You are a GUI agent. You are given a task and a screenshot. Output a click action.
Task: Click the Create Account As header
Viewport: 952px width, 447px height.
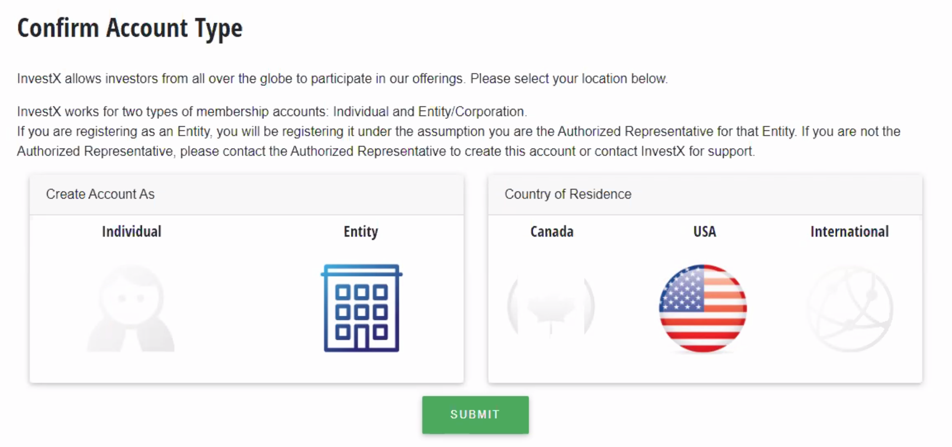click(100, 194)
